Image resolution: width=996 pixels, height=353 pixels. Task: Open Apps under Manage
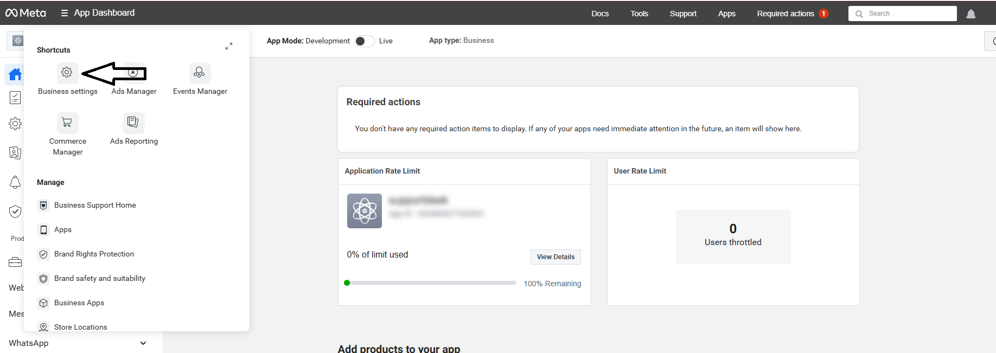pyautogui.click(x=63, y=230)
